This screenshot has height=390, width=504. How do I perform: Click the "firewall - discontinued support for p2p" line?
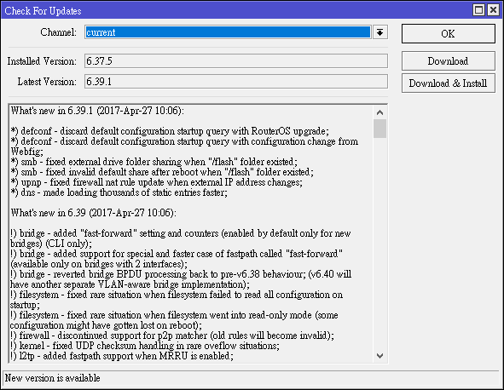[x=172, y=336]
